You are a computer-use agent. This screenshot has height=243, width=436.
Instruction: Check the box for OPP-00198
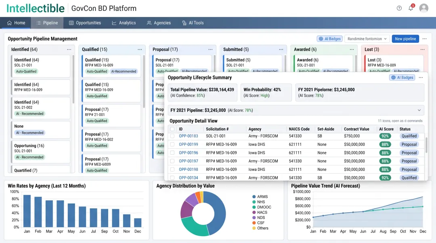pyautogui.click(x=172, y=169)
